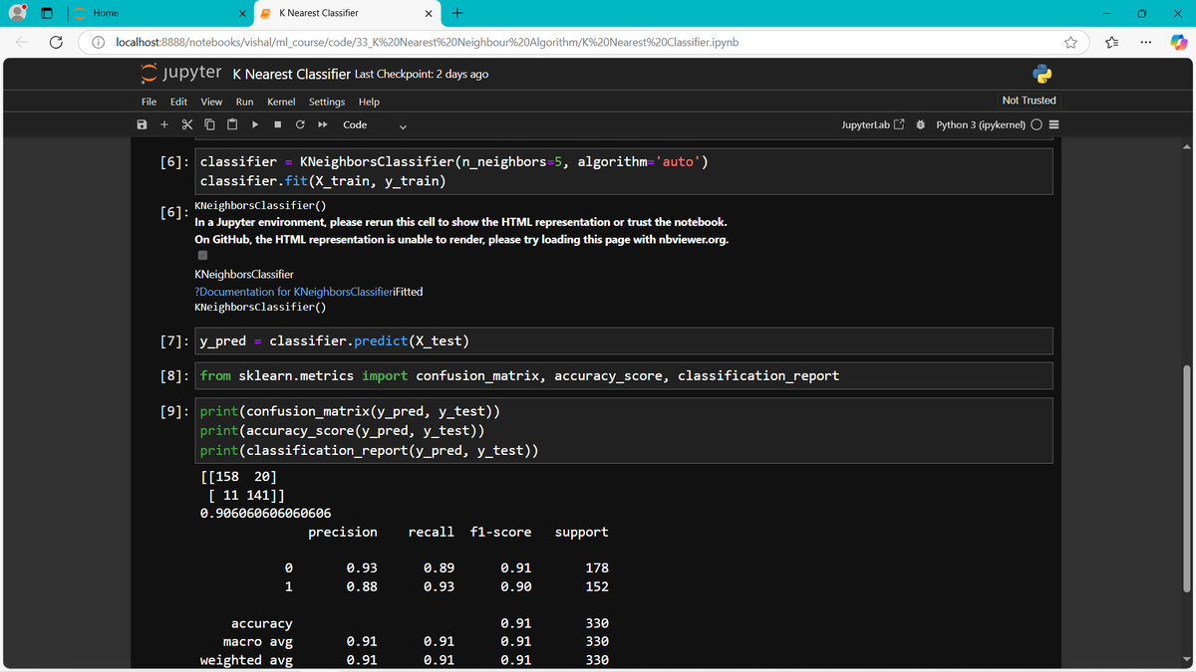The height and width of the screenshot is (672, 1196).
Task: Paste cell from clipboard
Action: (231, 125)
